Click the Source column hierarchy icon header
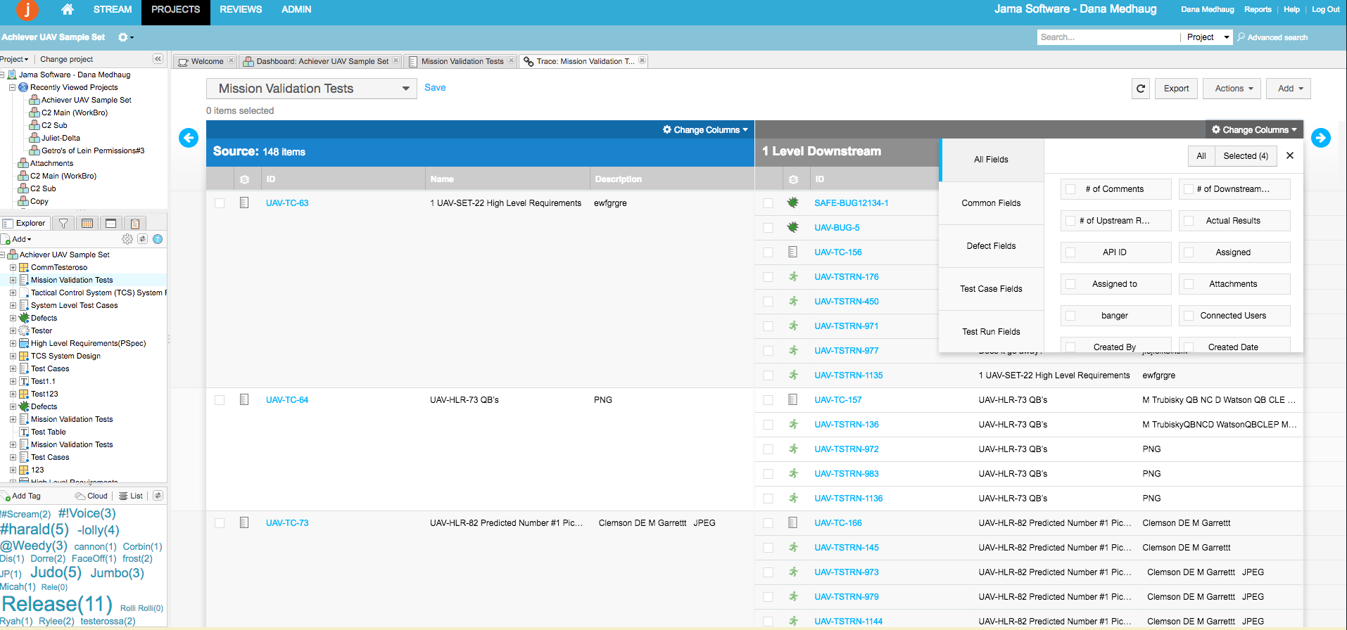Viewport: 1347px width, 630px height. tap(244, 179)
